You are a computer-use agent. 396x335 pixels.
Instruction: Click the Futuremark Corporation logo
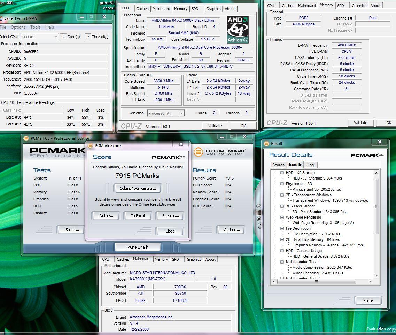[219, 152]
